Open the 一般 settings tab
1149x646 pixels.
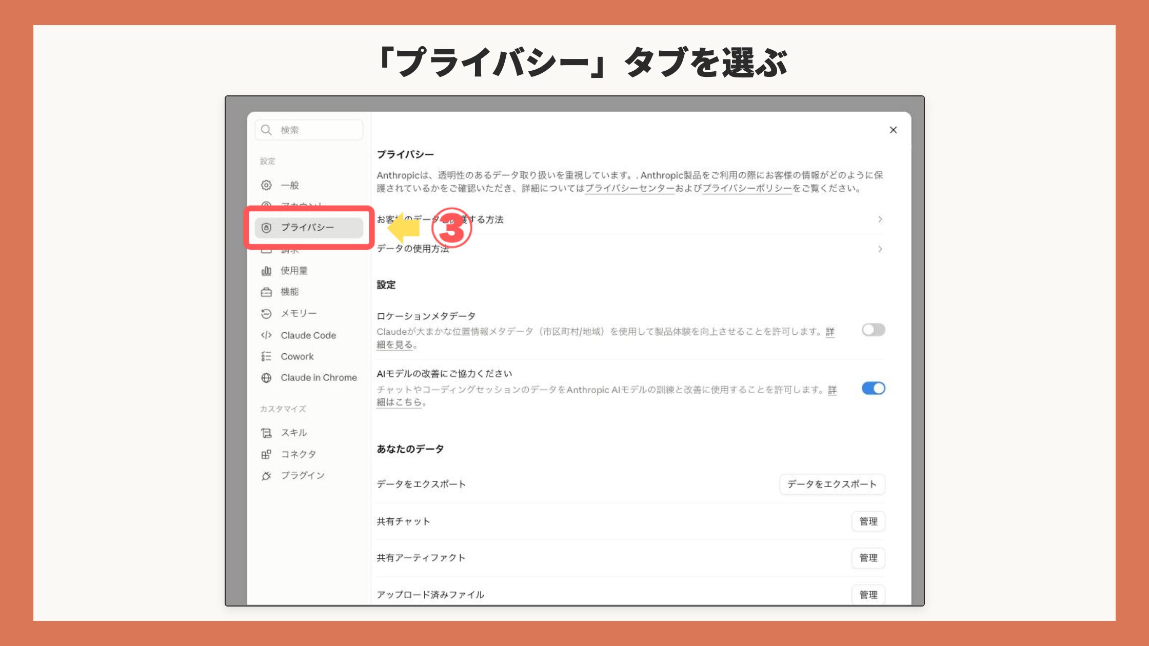[309, 185]
